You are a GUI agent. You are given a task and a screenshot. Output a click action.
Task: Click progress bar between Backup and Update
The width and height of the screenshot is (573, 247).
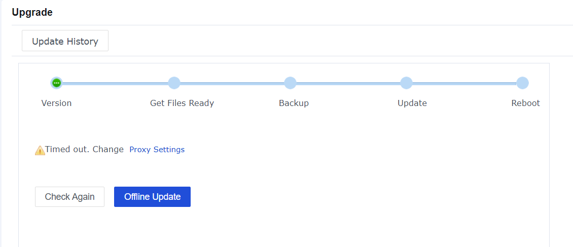point(348,83)
